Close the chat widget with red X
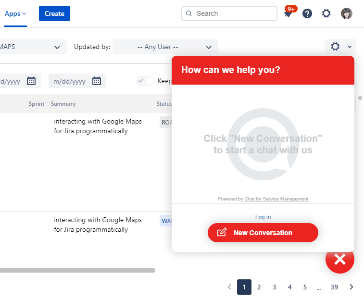 340,260
